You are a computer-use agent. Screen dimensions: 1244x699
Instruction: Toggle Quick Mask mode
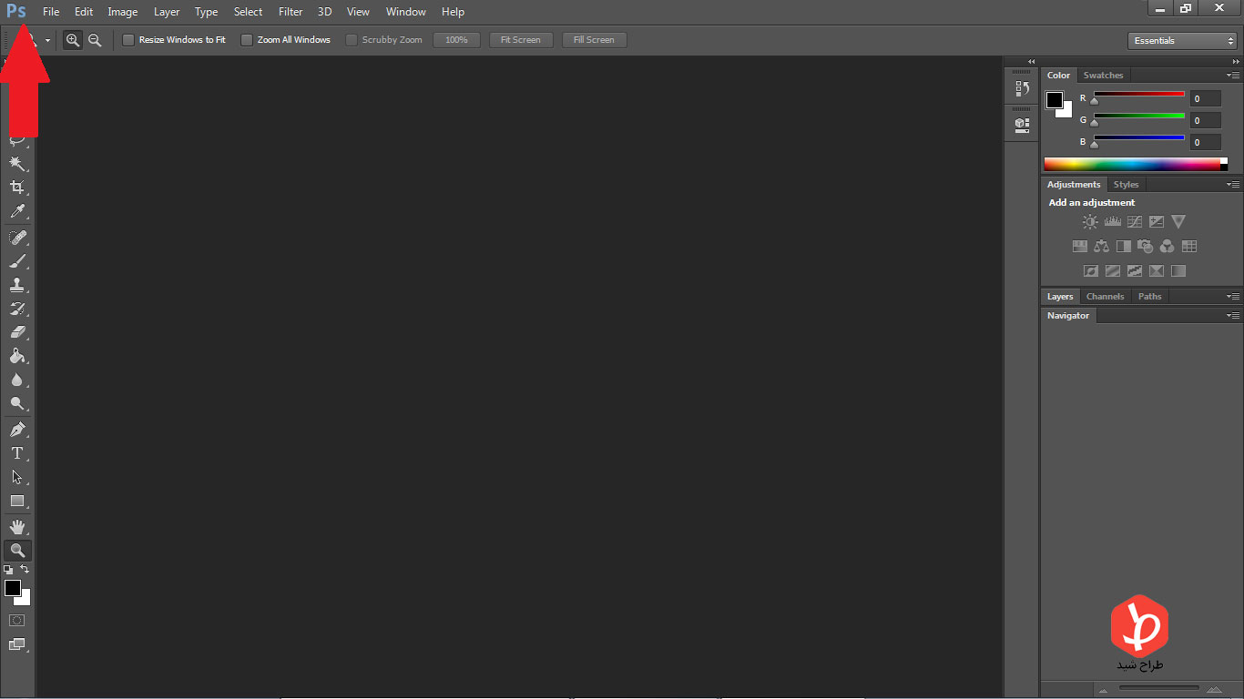click(16, 620)
